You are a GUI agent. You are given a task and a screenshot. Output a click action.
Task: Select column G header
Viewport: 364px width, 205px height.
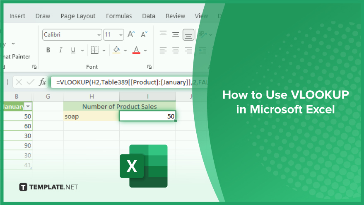pyautogui.click(x=48, y=96)
